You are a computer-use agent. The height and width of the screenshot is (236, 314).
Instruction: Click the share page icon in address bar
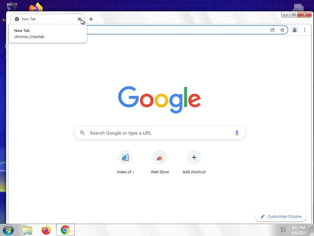(x=272, y=30)
